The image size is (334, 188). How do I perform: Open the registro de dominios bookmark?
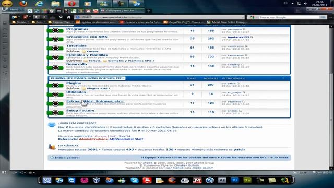point(96,22)
